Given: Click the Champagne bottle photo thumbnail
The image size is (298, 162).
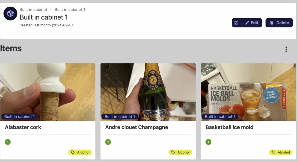Looking at the screenshot, I should click(148, 87).
